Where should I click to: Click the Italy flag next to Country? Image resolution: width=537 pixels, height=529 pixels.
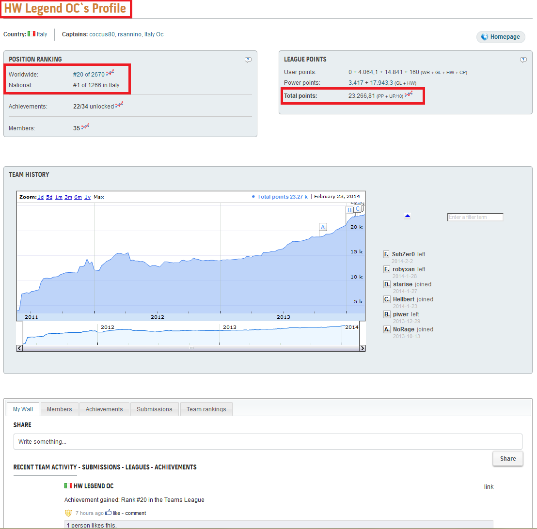tap(32, 34)
